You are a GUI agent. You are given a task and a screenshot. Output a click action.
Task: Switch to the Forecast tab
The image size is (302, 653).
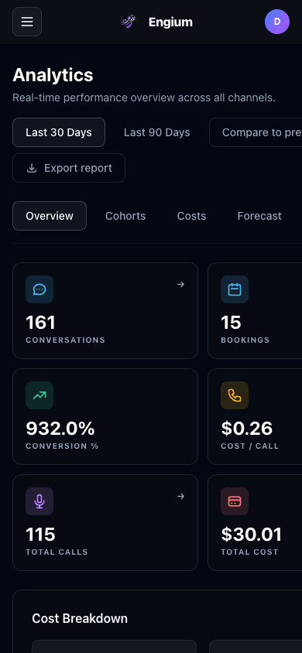click(x=259, y=216)
